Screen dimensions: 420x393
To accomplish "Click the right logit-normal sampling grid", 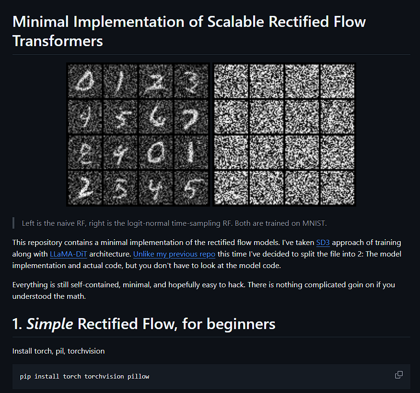I will (x=284, y=135).
